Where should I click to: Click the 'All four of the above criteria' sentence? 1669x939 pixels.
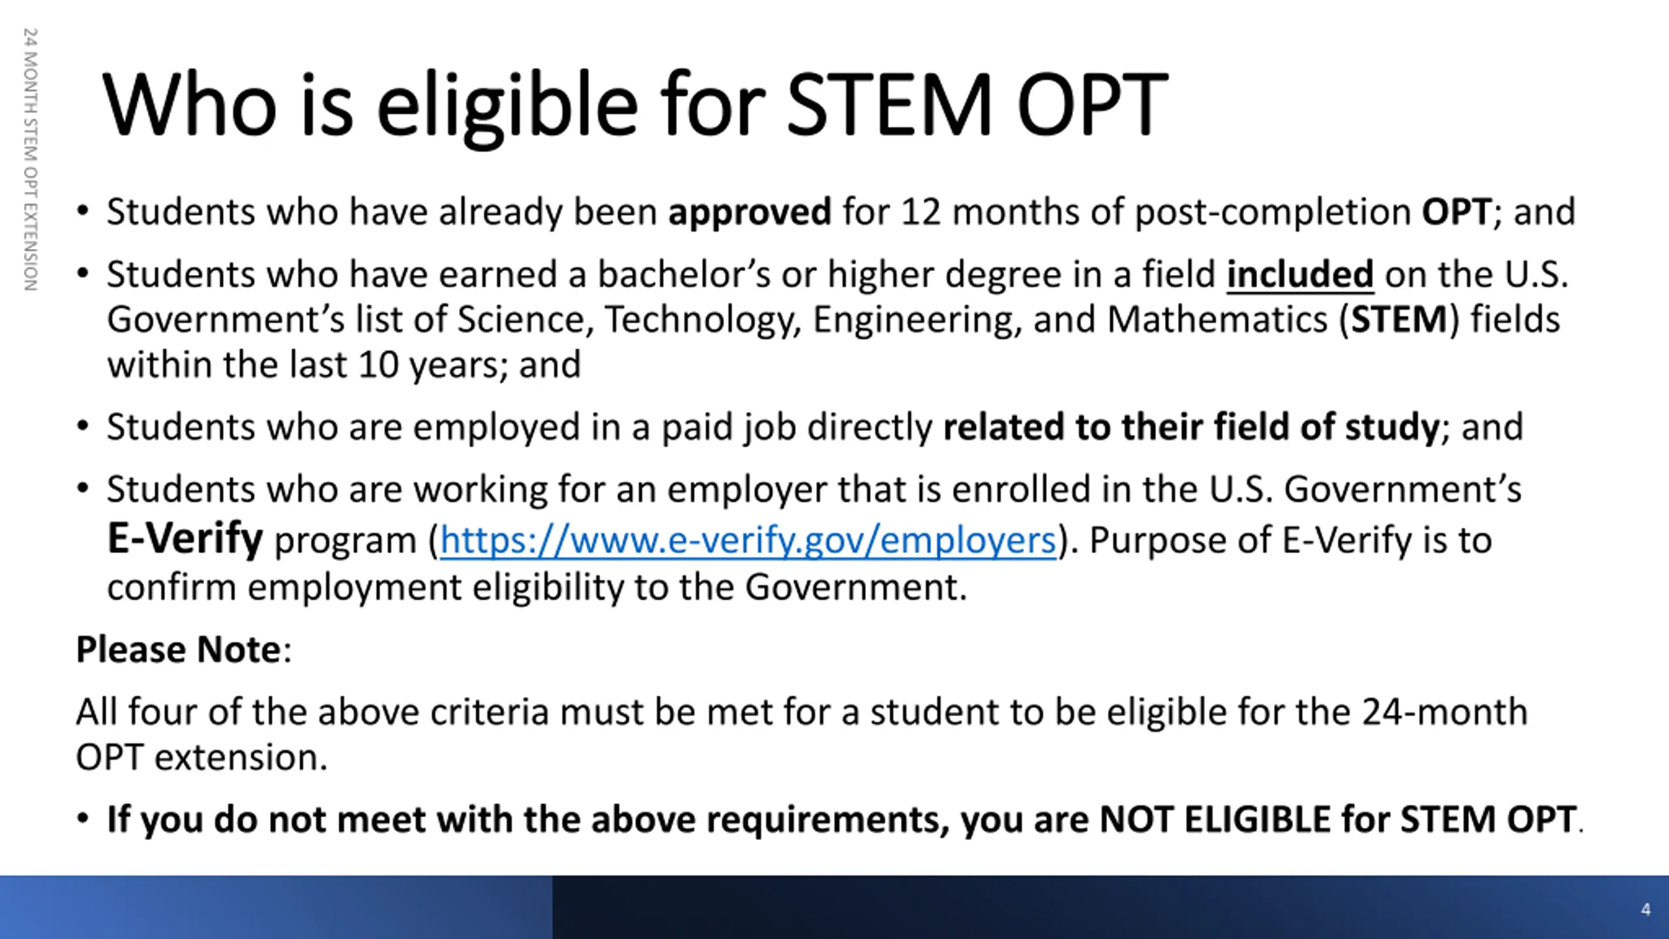click(802, 711)
